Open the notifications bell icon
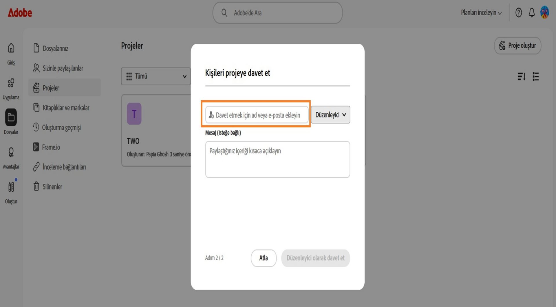 (532, 12)
